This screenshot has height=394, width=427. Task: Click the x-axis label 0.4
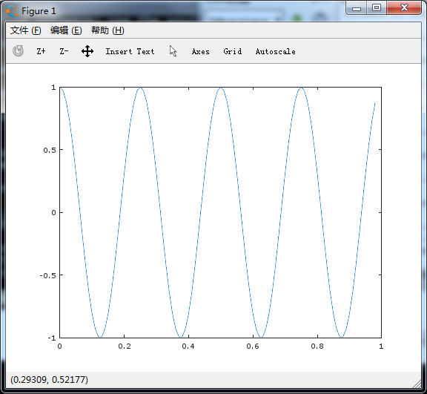(x=188, y=347)
